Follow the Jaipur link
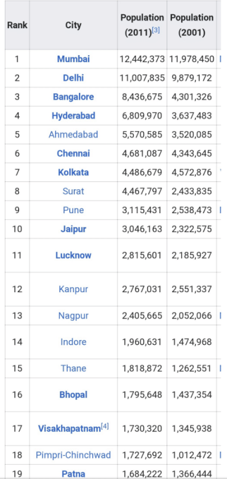Image resolution: width=227 pixels, height=479 pixels. 73,229
